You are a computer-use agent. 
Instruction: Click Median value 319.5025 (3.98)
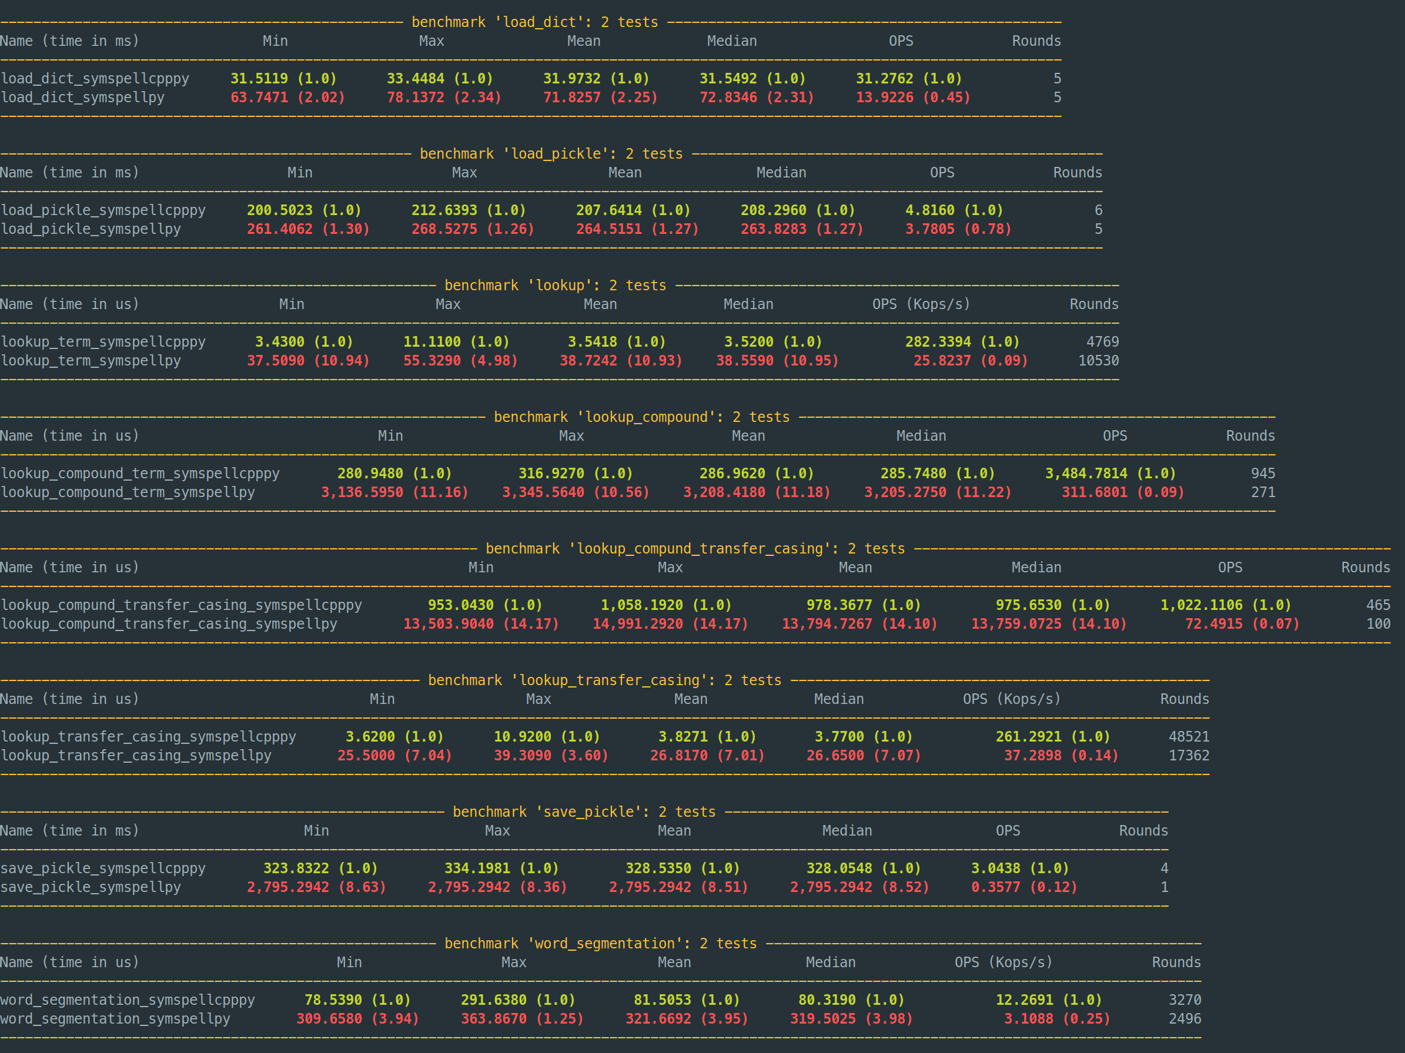tap(851, 1020)
